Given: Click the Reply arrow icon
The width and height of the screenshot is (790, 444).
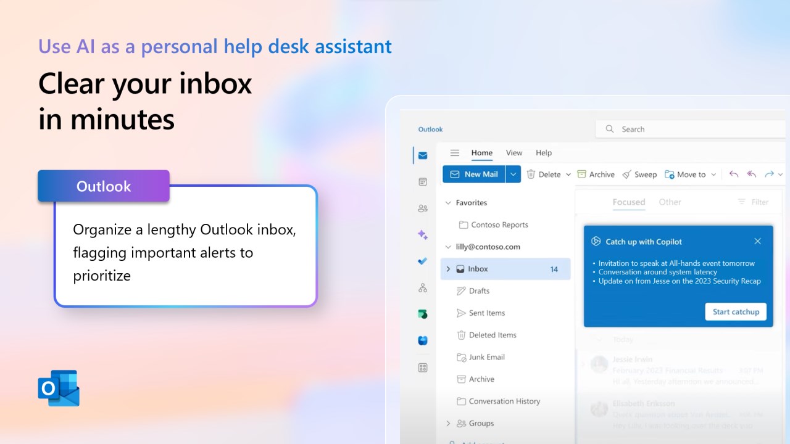Looking at the screenshot, I should 734,175.
